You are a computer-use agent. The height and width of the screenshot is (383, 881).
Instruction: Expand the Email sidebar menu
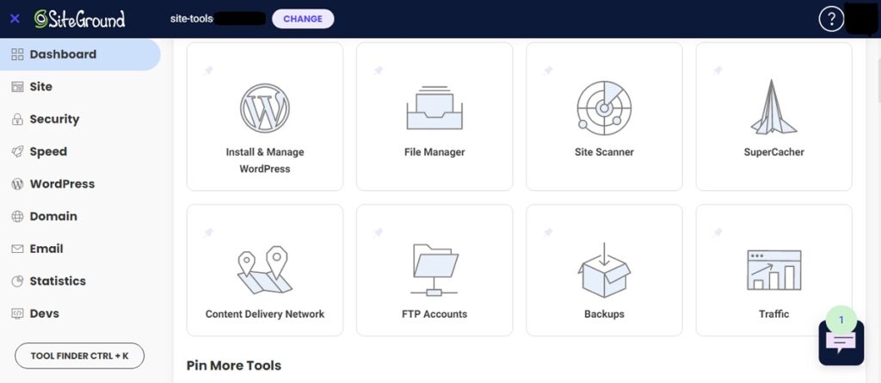pyautogui.click(x=80, y=249)
